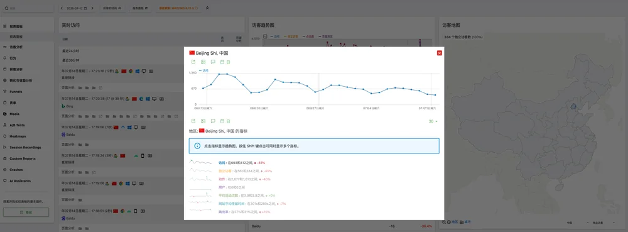Click the visitor profile icon in 17:19:24 visit

pos(116,155)
